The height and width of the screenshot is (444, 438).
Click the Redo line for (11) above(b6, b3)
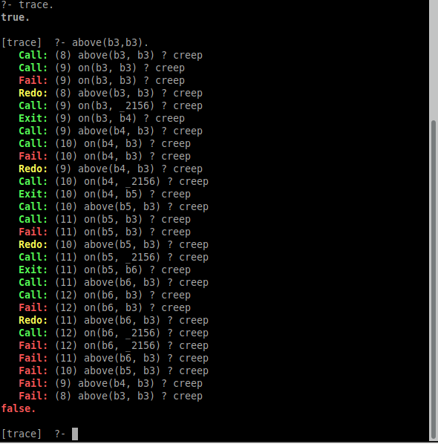click(x=114, y=320)
